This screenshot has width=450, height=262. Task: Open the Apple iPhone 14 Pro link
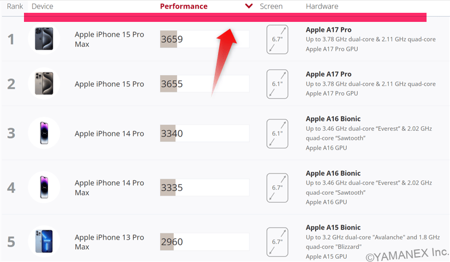109,133
